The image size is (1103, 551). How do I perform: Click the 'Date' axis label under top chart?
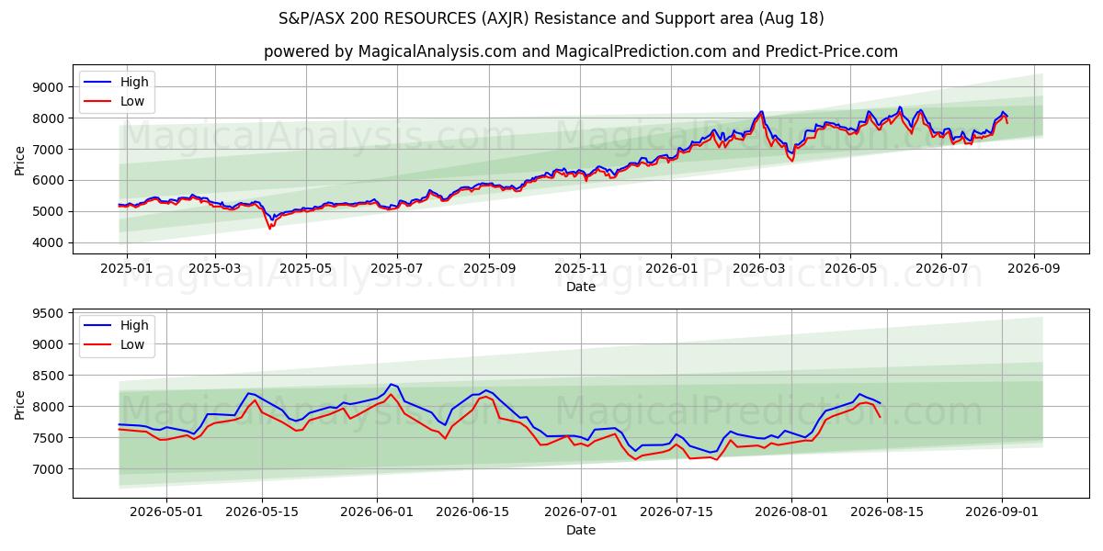pos(580,287)
